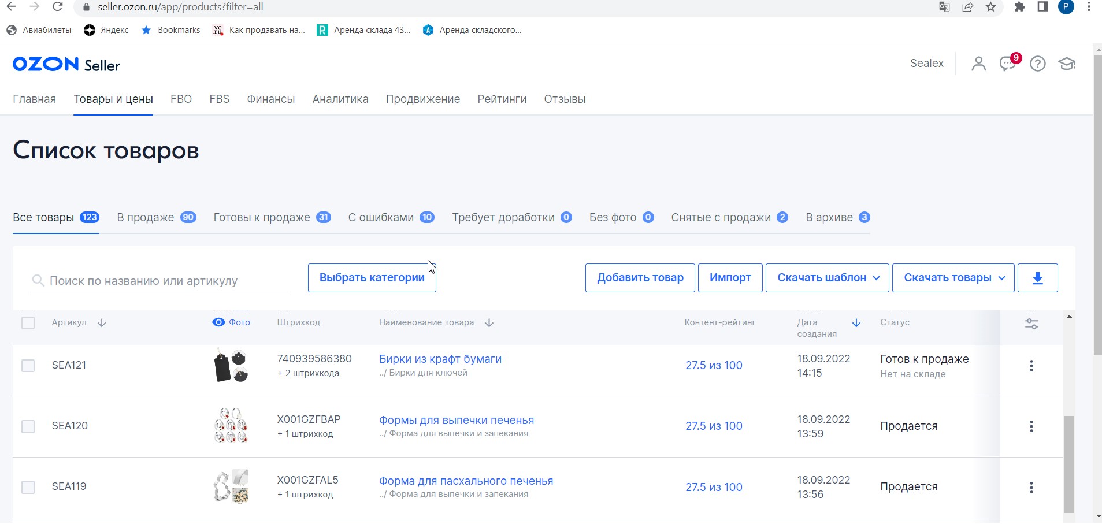The height and width of the screenshot is (524, 1102).
Task: Tick the checkbox for SEA121
Action: coord(28,366)
